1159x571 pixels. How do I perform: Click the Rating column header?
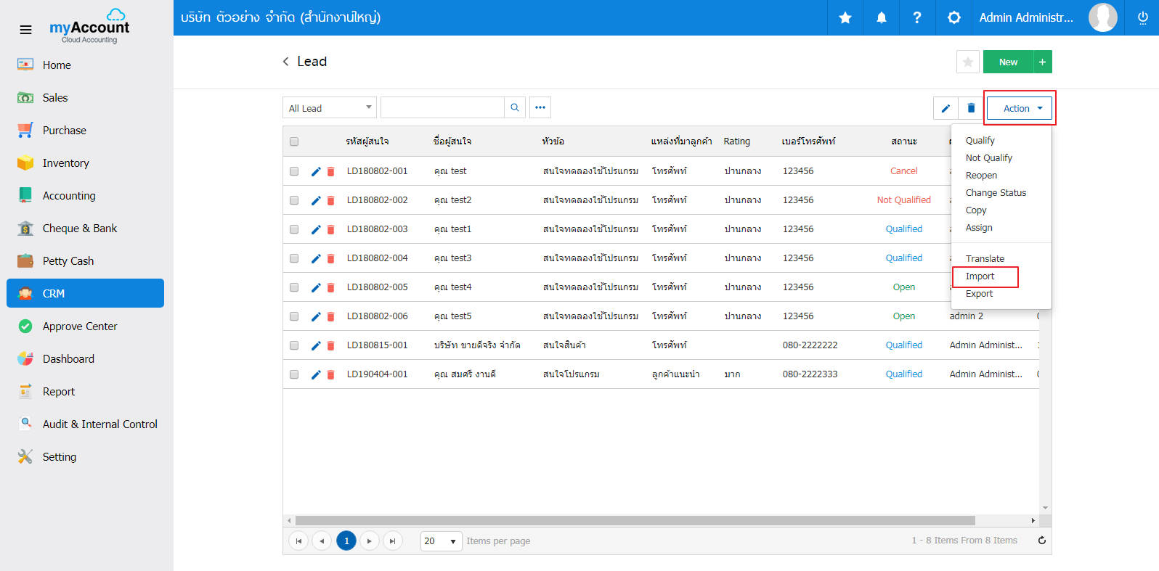(x=736, y=141)
